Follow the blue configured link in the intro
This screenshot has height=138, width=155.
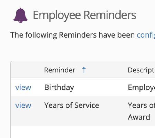[x=146, y=35]
